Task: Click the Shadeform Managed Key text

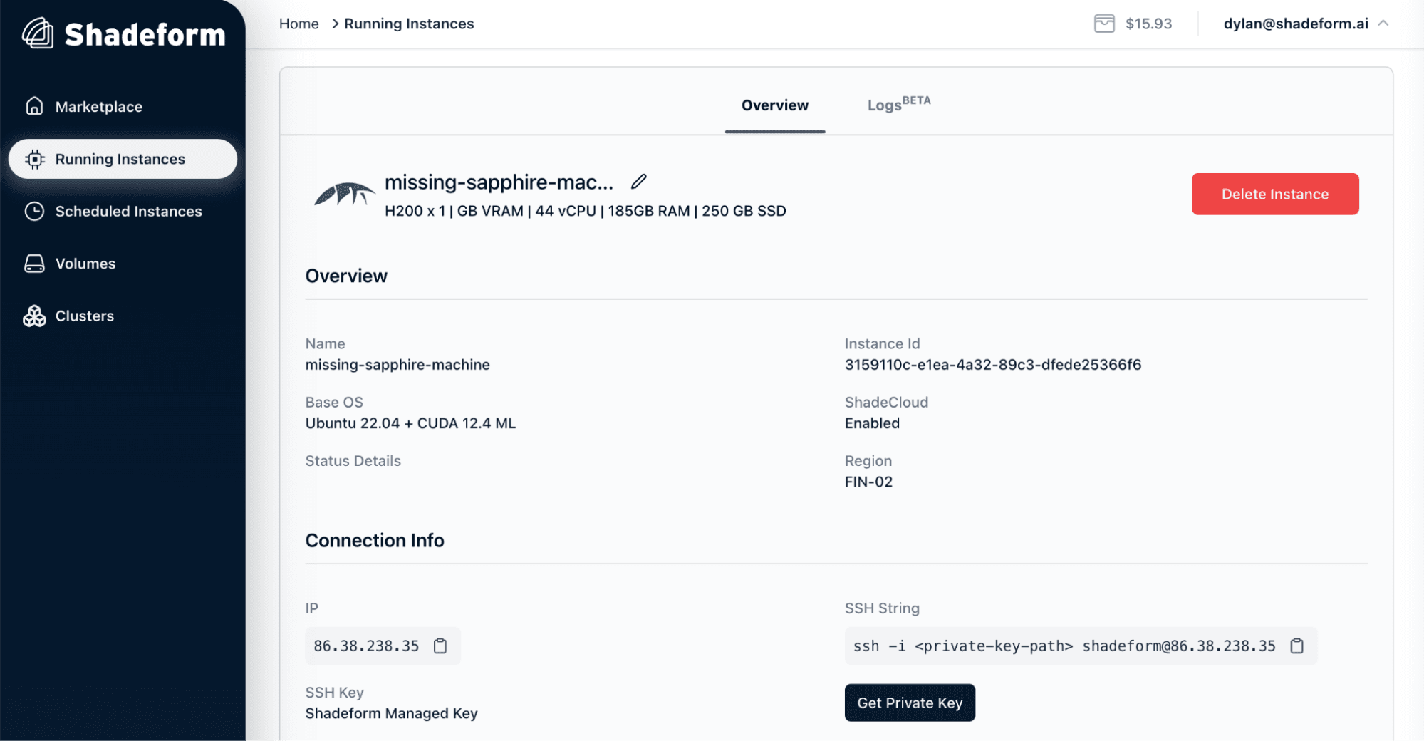Action: (391, 713)
